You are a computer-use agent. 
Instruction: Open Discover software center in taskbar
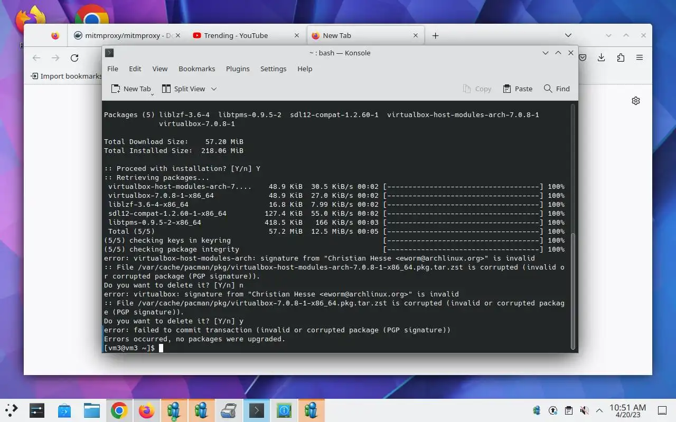tap(64, 410)
